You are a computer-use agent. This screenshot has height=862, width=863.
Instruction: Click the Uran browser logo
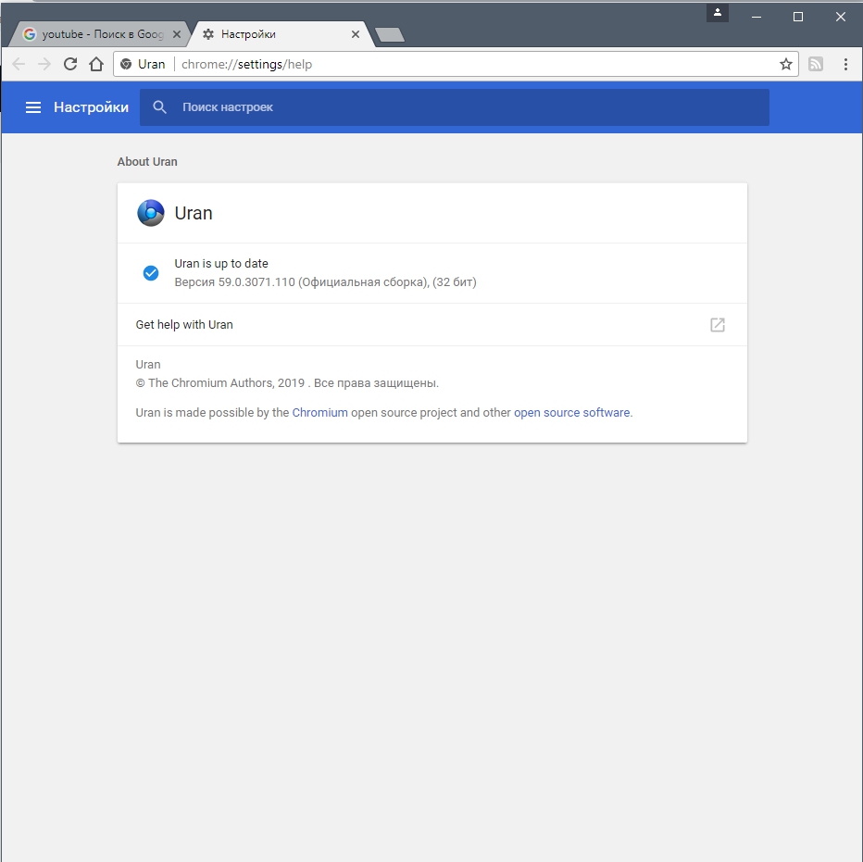coord(150,213)
